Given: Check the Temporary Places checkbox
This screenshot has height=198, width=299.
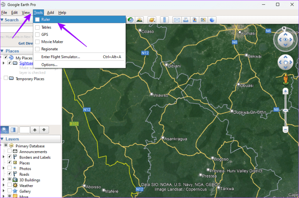Looking at the screenshot, I should click(6, 78).
